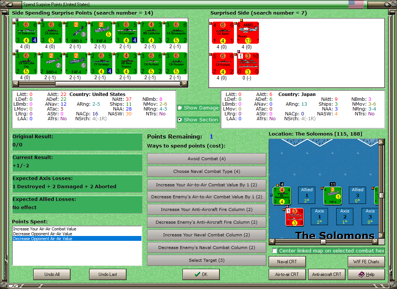Screen dimensions: 397x289
Task: Open the Naval CRT chart
Action: pos(287,262)
